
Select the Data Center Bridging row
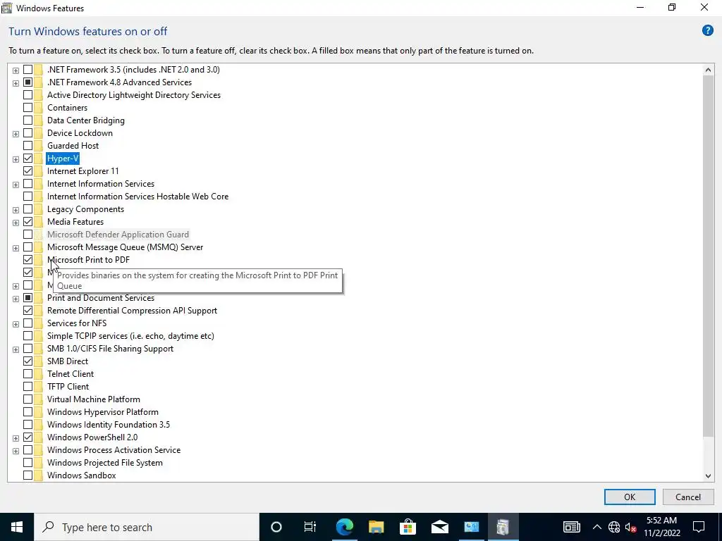[x=85, y=120]
